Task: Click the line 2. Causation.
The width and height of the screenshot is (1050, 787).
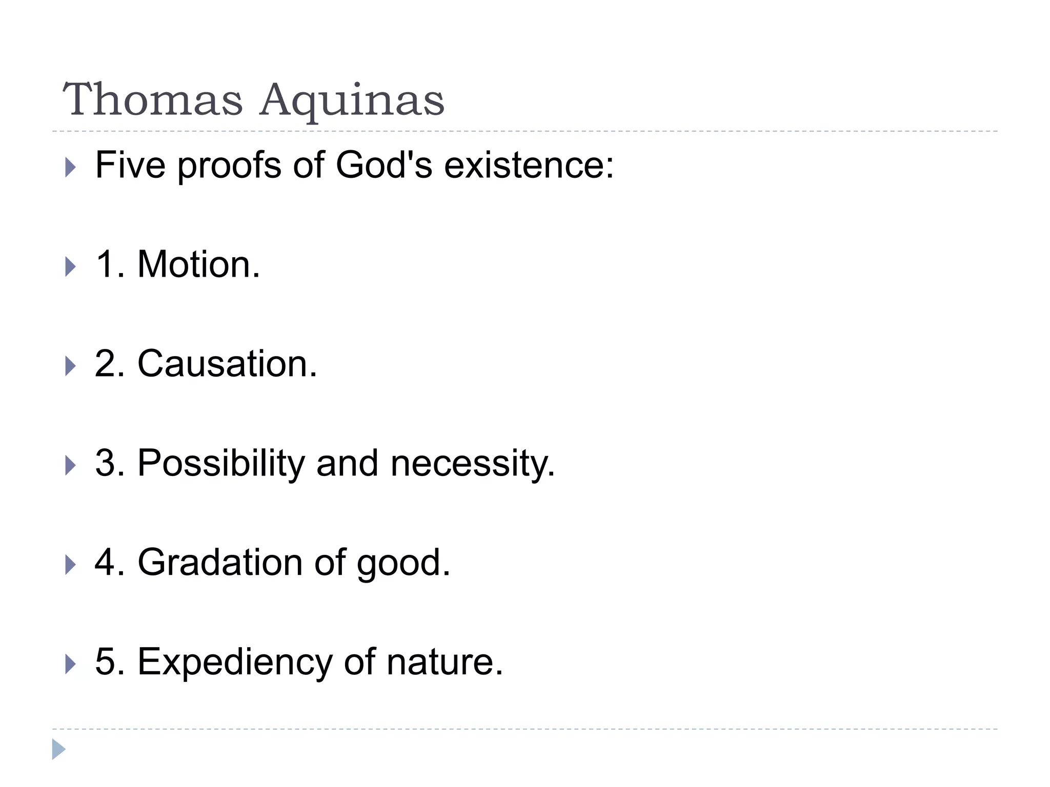Action: pos(206,364)
